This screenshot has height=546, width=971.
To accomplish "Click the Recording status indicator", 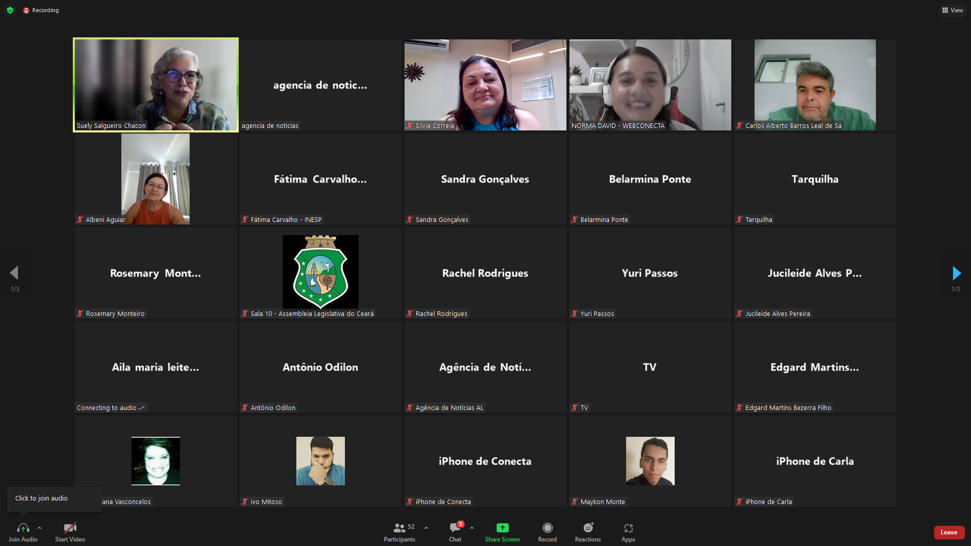I will (x=41, y=10).
